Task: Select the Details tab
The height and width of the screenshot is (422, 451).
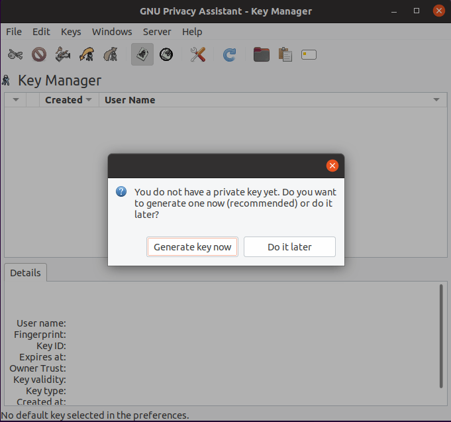Action: point(25,273)
